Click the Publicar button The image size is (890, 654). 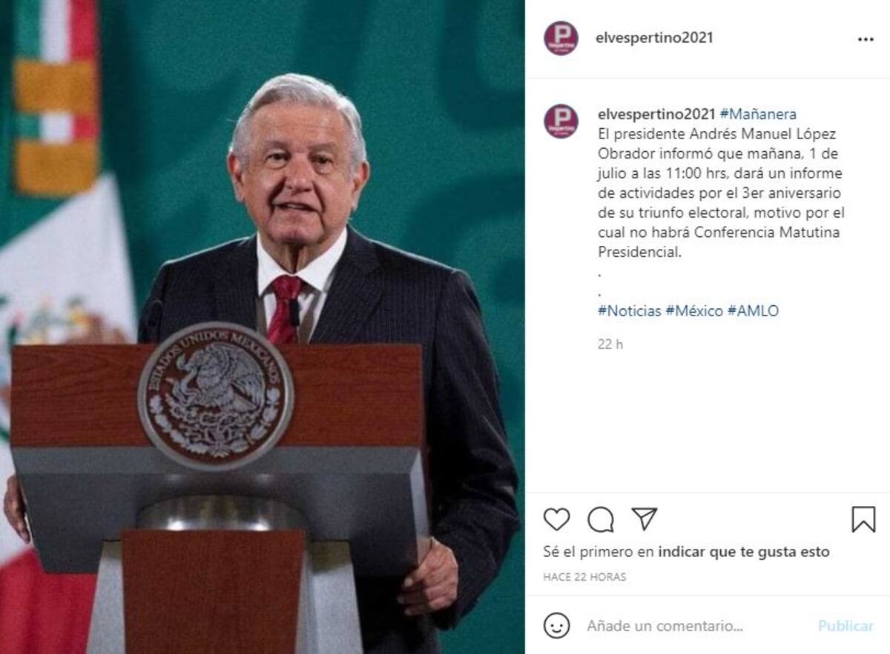coord(845,626)
